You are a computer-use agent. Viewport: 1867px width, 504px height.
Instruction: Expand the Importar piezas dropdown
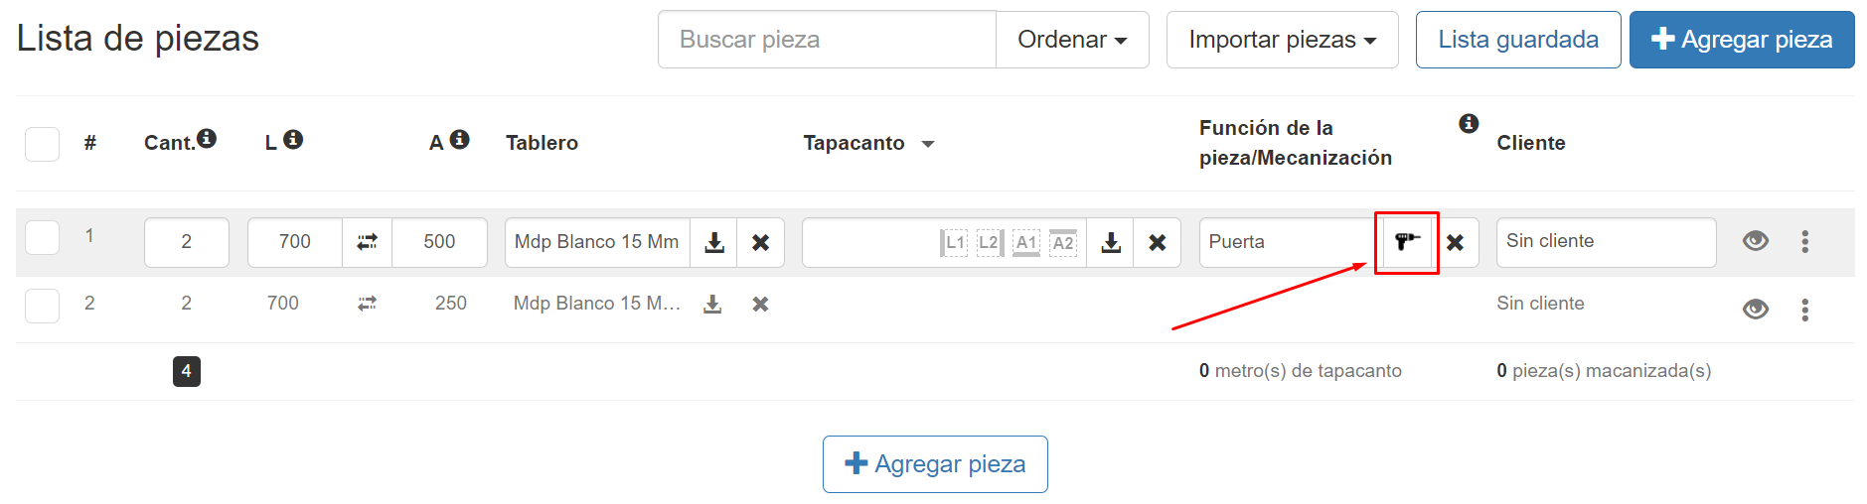pyautogui.click(x=1282, y=40)
